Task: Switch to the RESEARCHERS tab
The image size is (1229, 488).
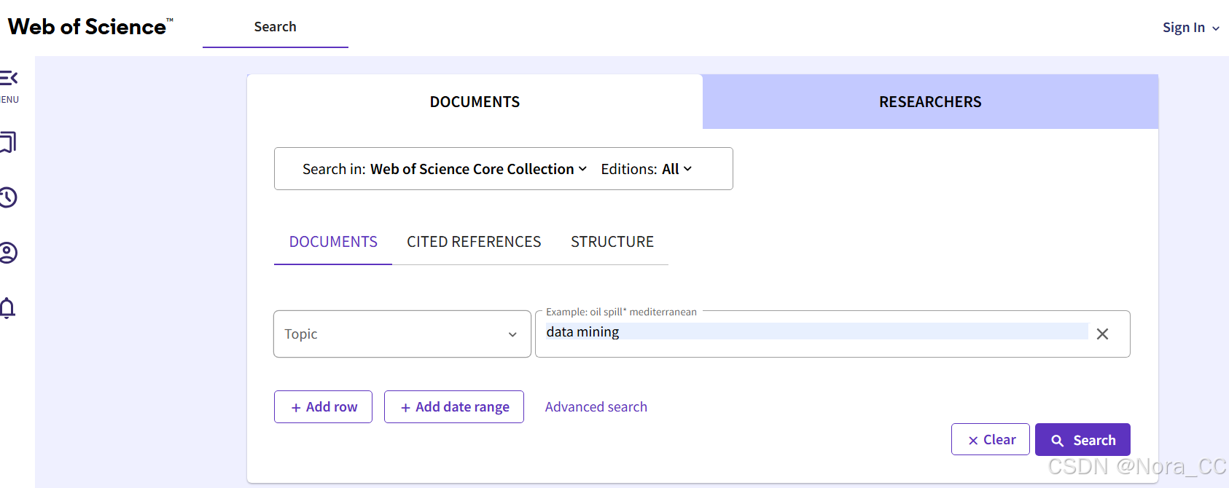Action: click(x=929, y=102)
